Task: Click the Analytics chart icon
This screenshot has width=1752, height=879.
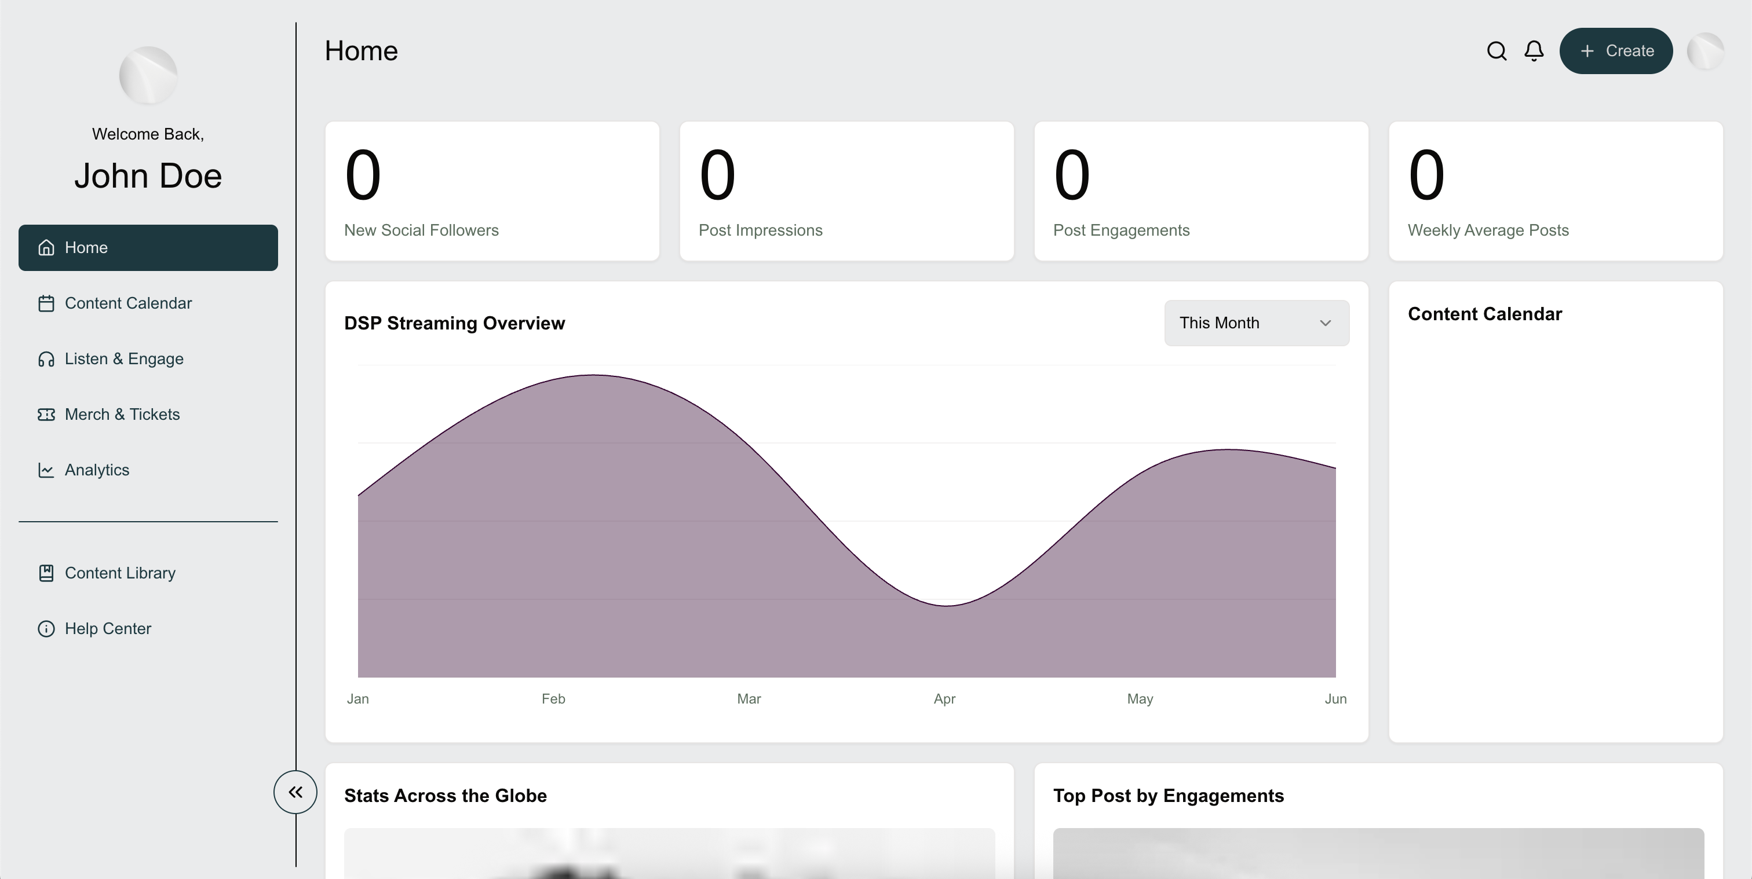Action: click(x=46, y=470)
